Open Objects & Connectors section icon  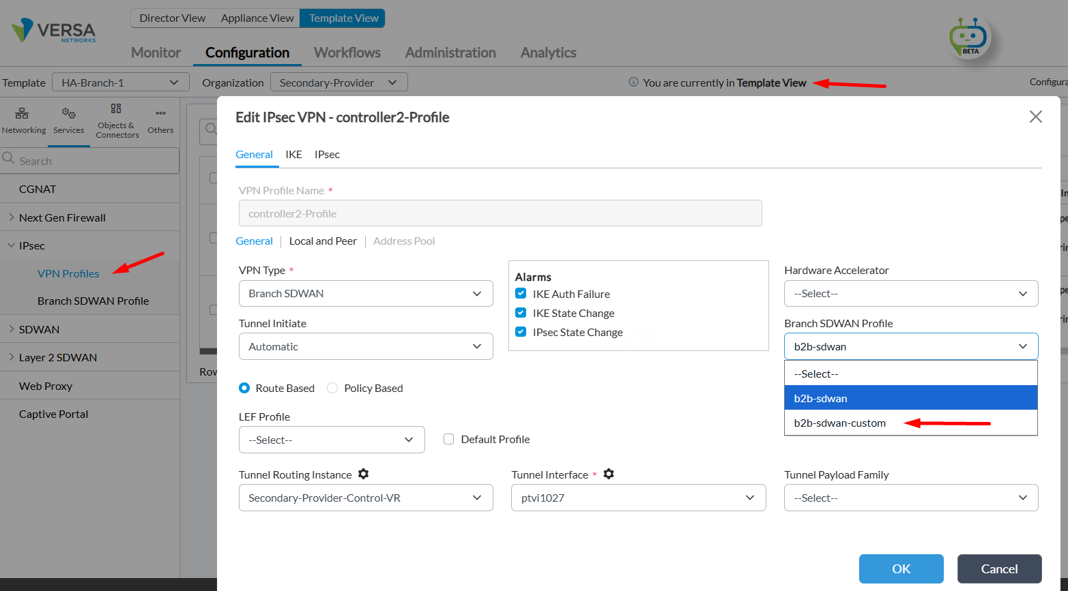pos(116,108)
